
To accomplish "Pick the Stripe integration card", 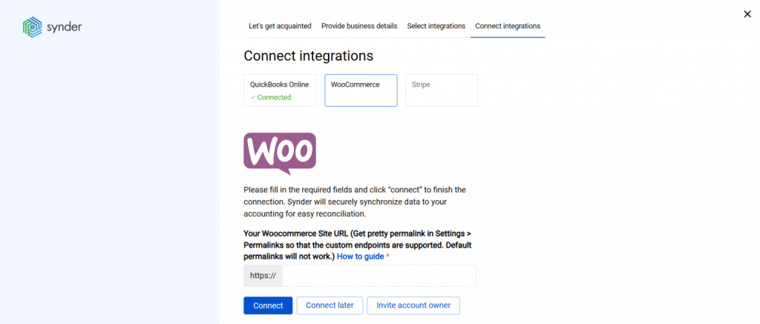I will point(442,90).
